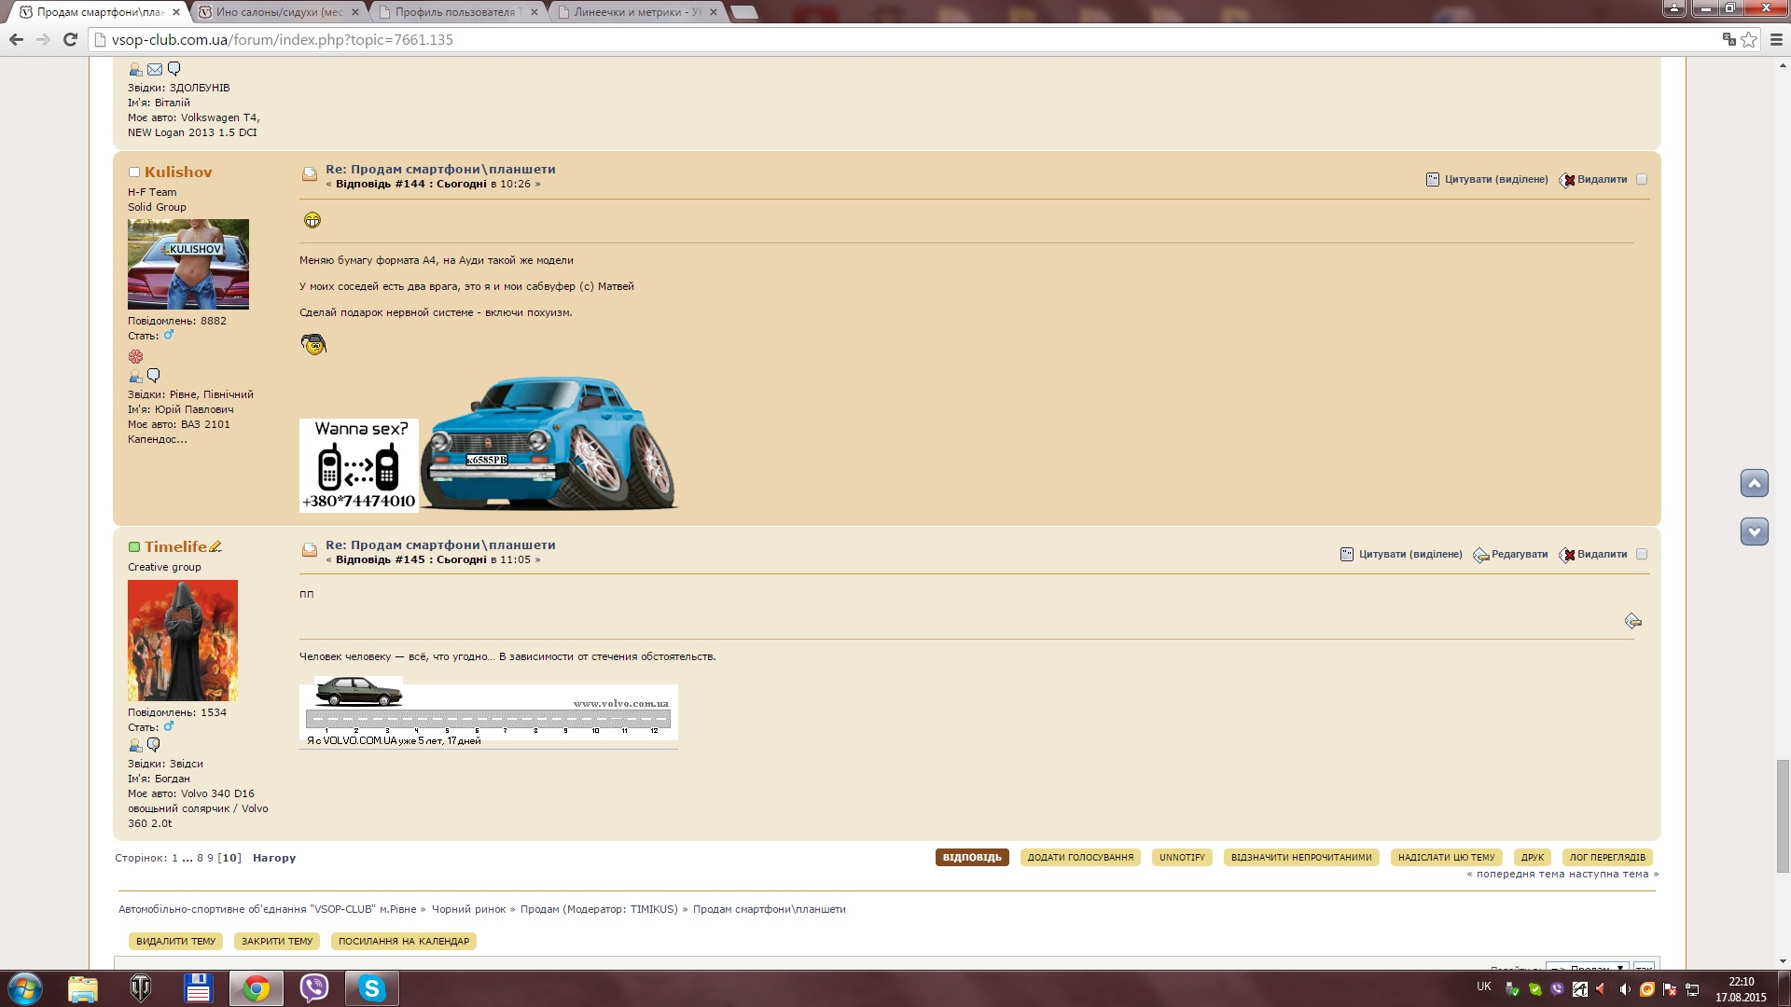Tick the selection checkbox on reply #144
Viewport: 1791px width, 1007px height.
coord(1642,180)
